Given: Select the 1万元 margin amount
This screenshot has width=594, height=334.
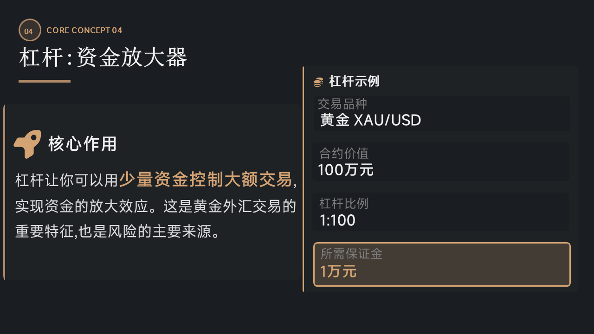Looking at the screenshot, I should (x=338, y=271).
